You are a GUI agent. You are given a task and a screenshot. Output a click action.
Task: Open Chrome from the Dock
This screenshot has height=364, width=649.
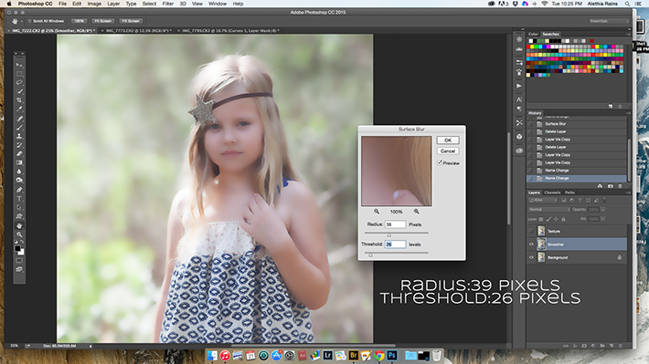(x=378, y=355)
